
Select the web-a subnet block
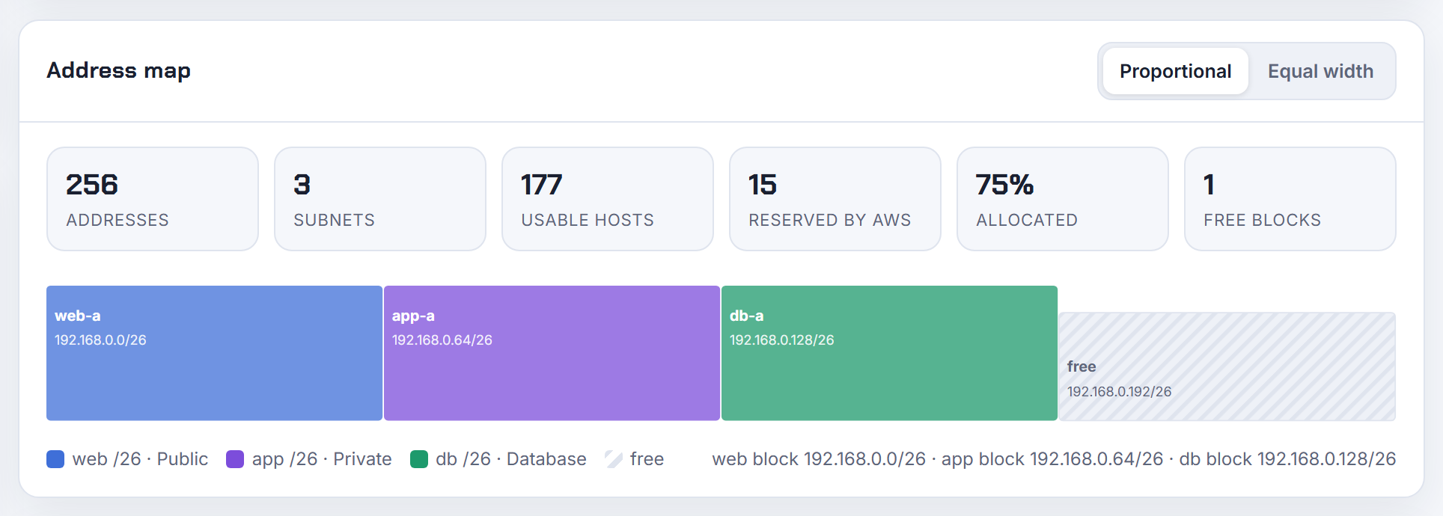(x=214, y=353)
